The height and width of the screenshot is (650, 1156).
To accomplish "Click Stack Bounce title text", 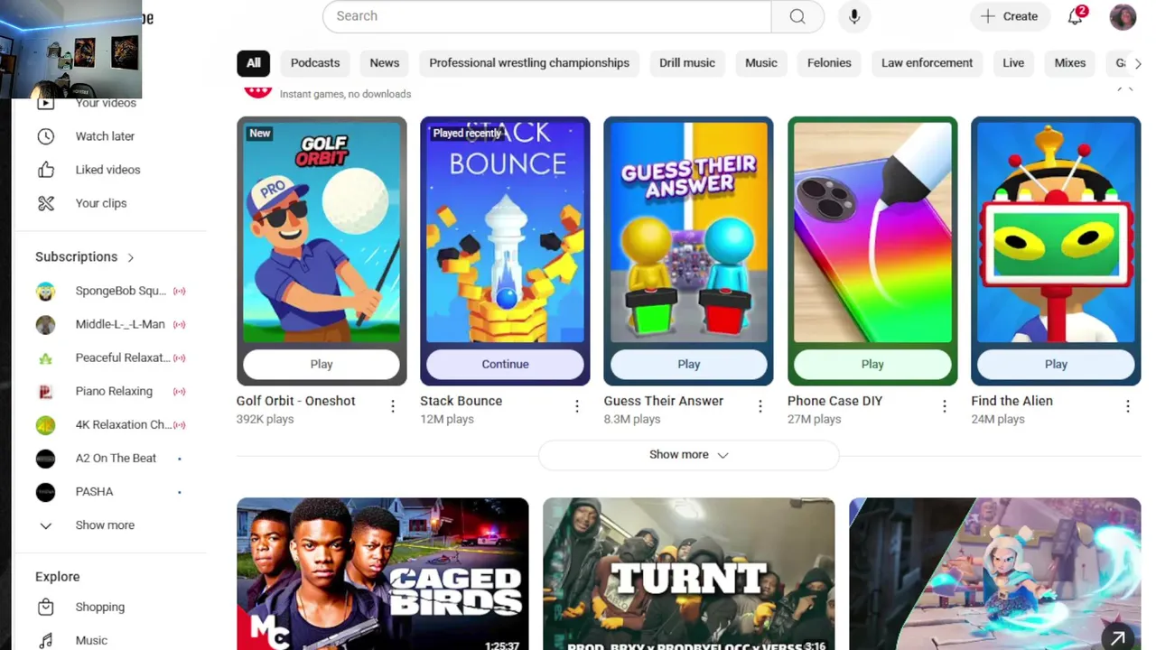I will click(461, 401).
